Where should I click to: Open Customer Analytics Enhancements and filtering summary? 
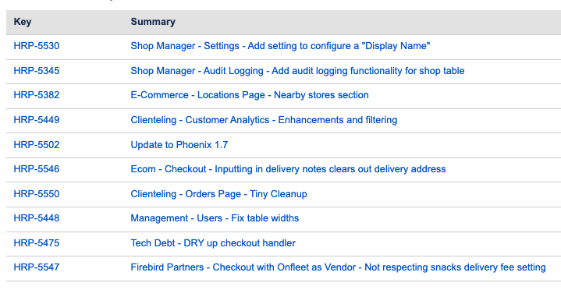[x=264, y=120]
